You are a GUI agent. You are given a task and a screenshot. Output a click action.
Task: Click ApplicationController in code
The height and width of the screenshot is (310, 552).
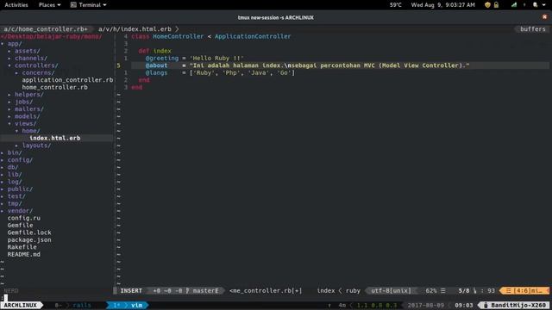pos(253,36)
